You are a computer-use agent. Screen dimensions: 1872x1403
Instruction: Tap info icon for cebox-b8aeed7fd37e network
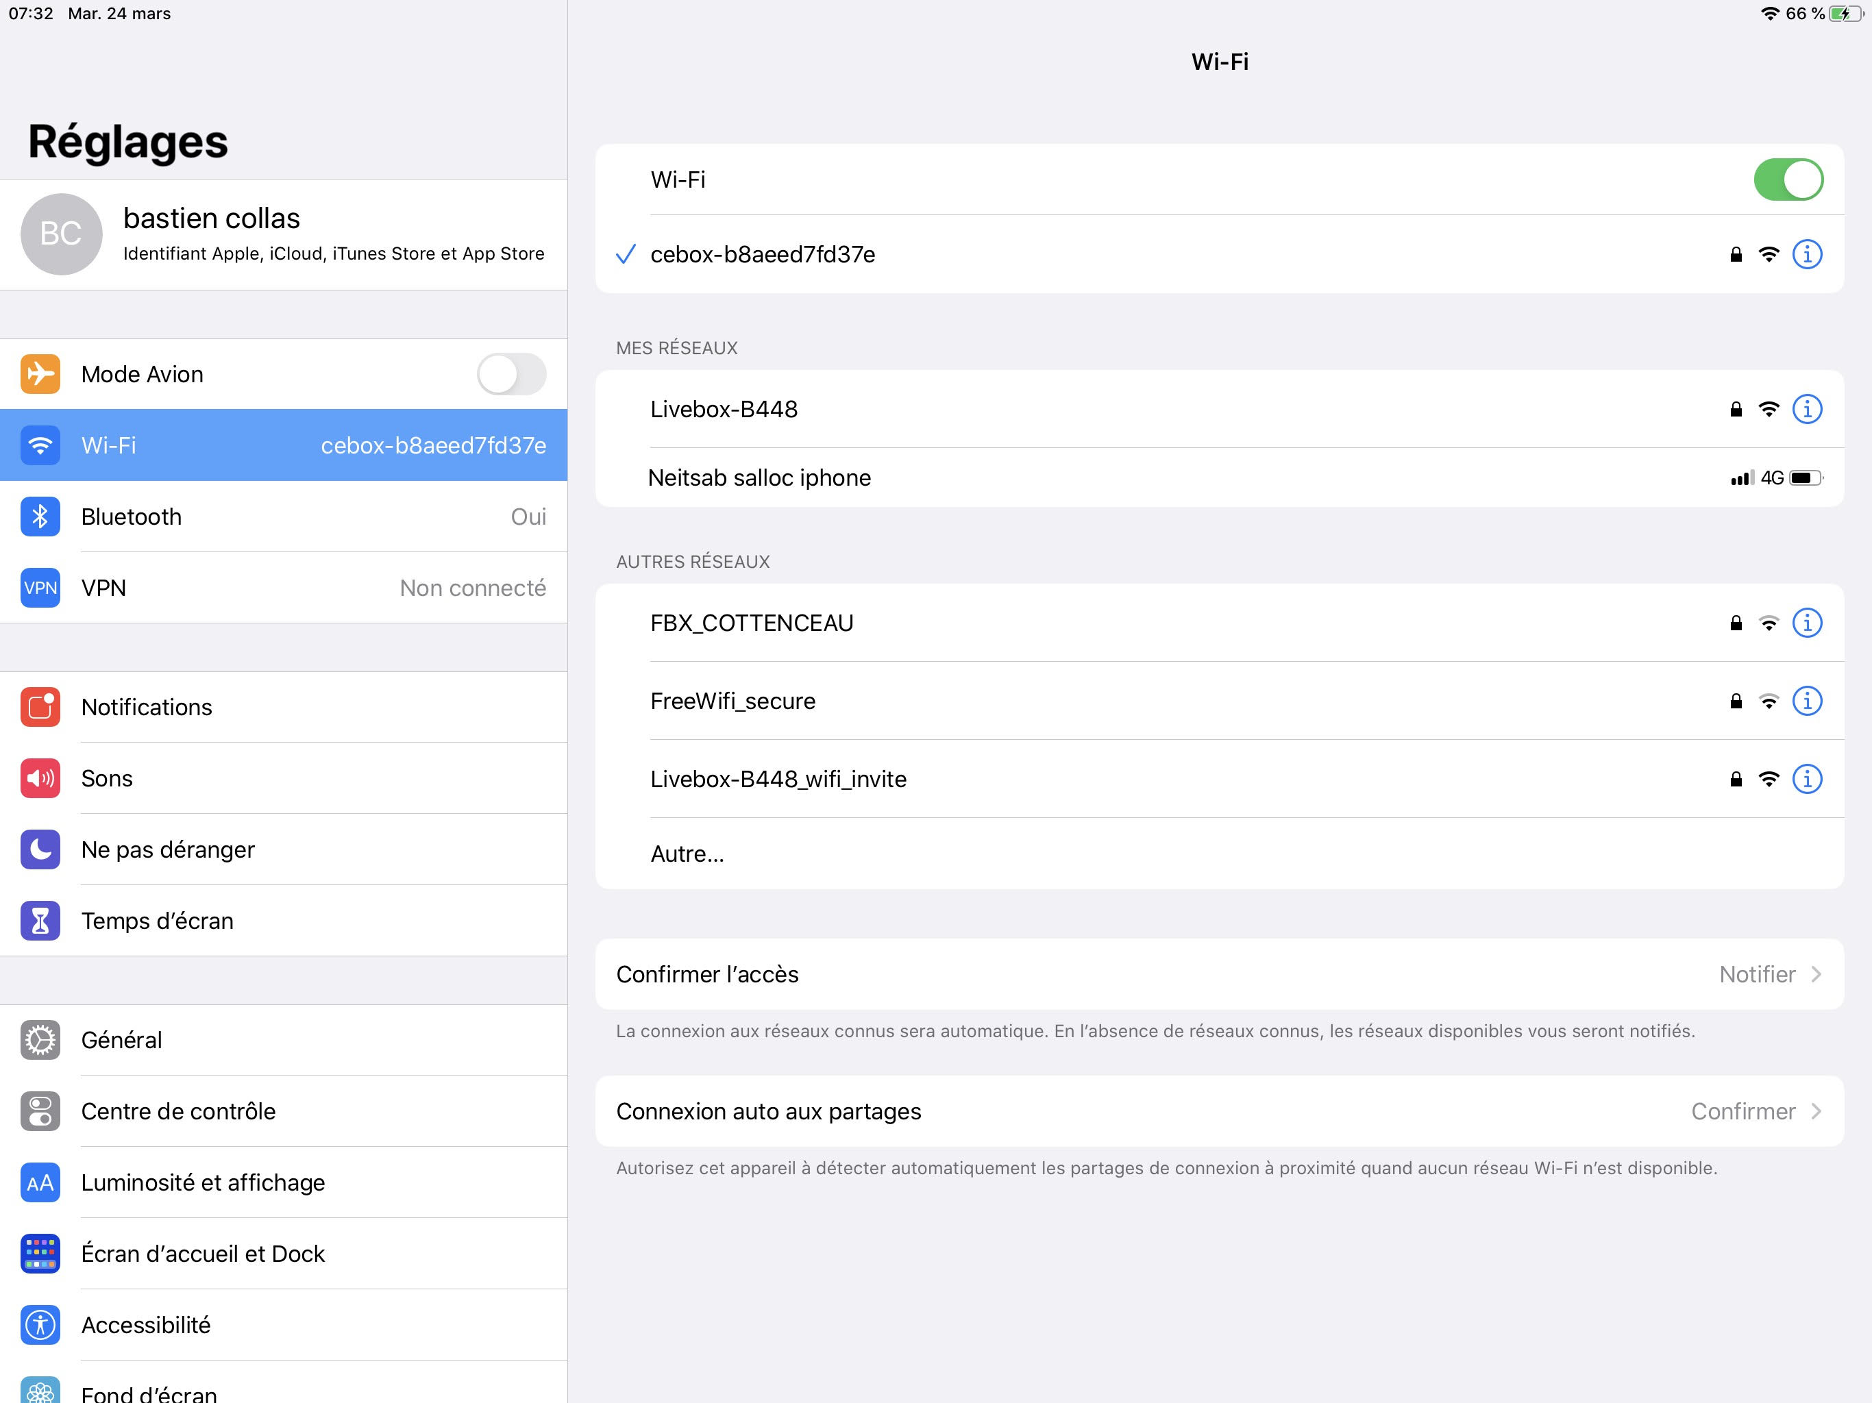(1806, 254)
